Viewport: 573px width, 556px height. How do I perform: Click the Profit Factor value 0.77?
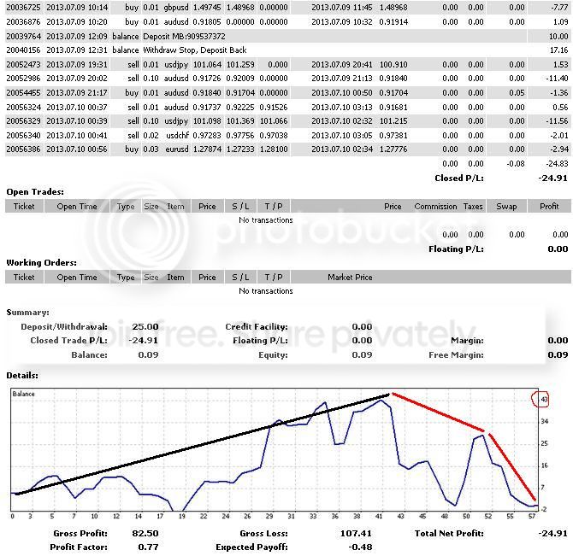tap(148, 547)
